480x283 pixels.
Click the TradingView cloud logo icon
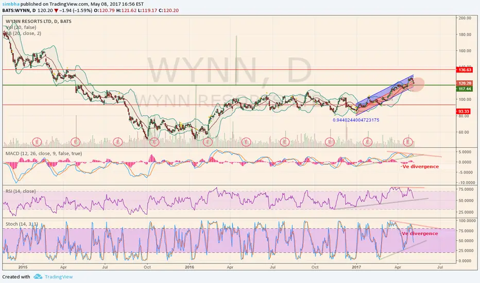point(38,277)
